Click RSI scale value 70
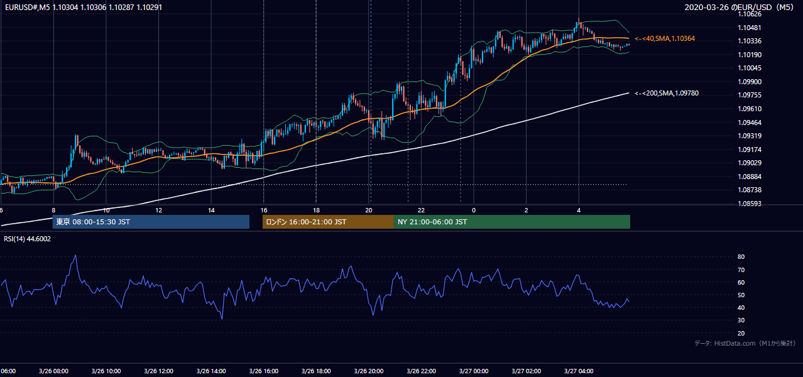This screenshot has height=377, width=803. pos(741,270)
